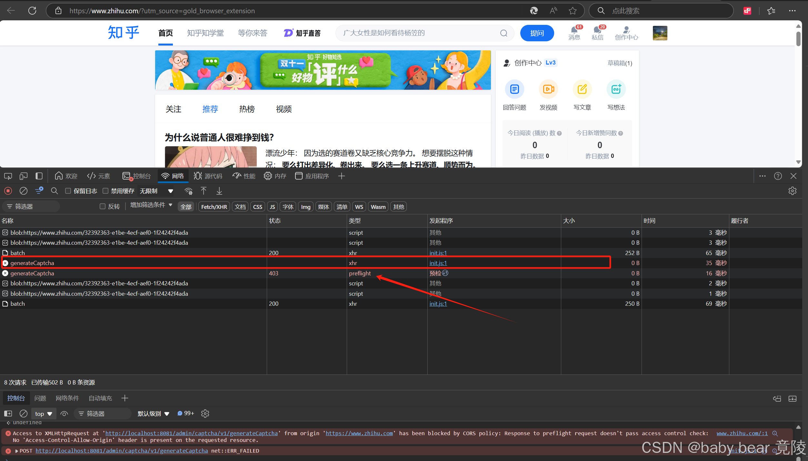Click the blue 提问 button
Image resolution: width=808 pixels, height=461 pixels.
point(537,33)
